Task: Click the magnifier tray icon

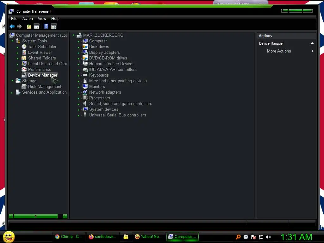Action: (238, 237)
